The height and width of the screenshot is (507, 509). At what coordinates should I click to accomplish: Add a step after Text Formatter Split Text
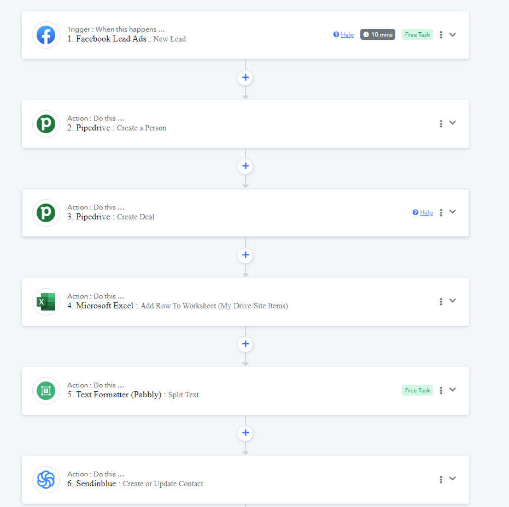click(x=245, y=433)
